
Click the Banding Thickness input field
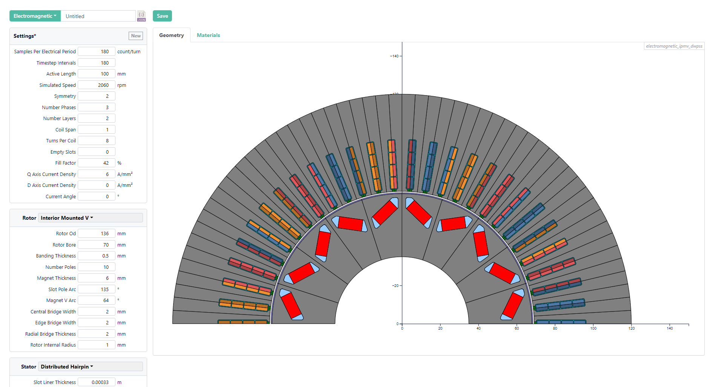point(97,256)
